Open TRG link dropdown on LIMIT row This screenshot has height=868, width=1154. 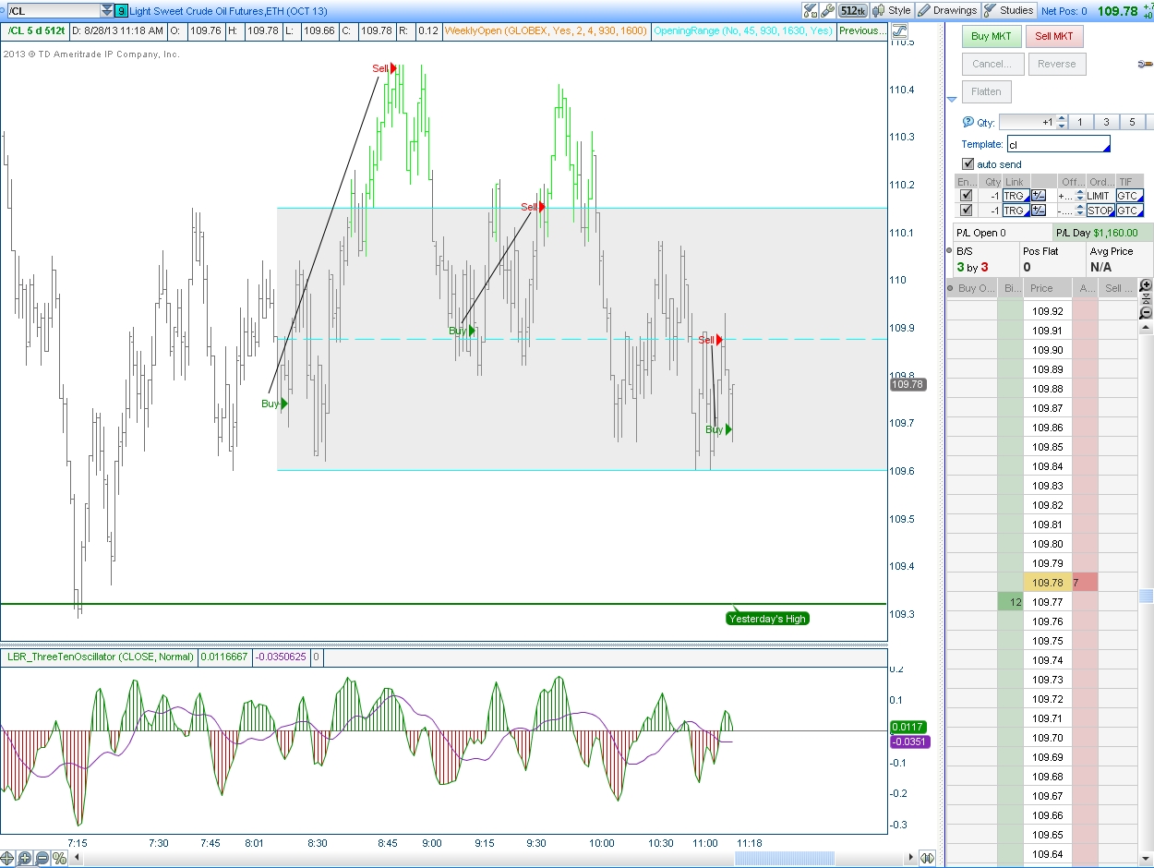[x=1016, y=196]
